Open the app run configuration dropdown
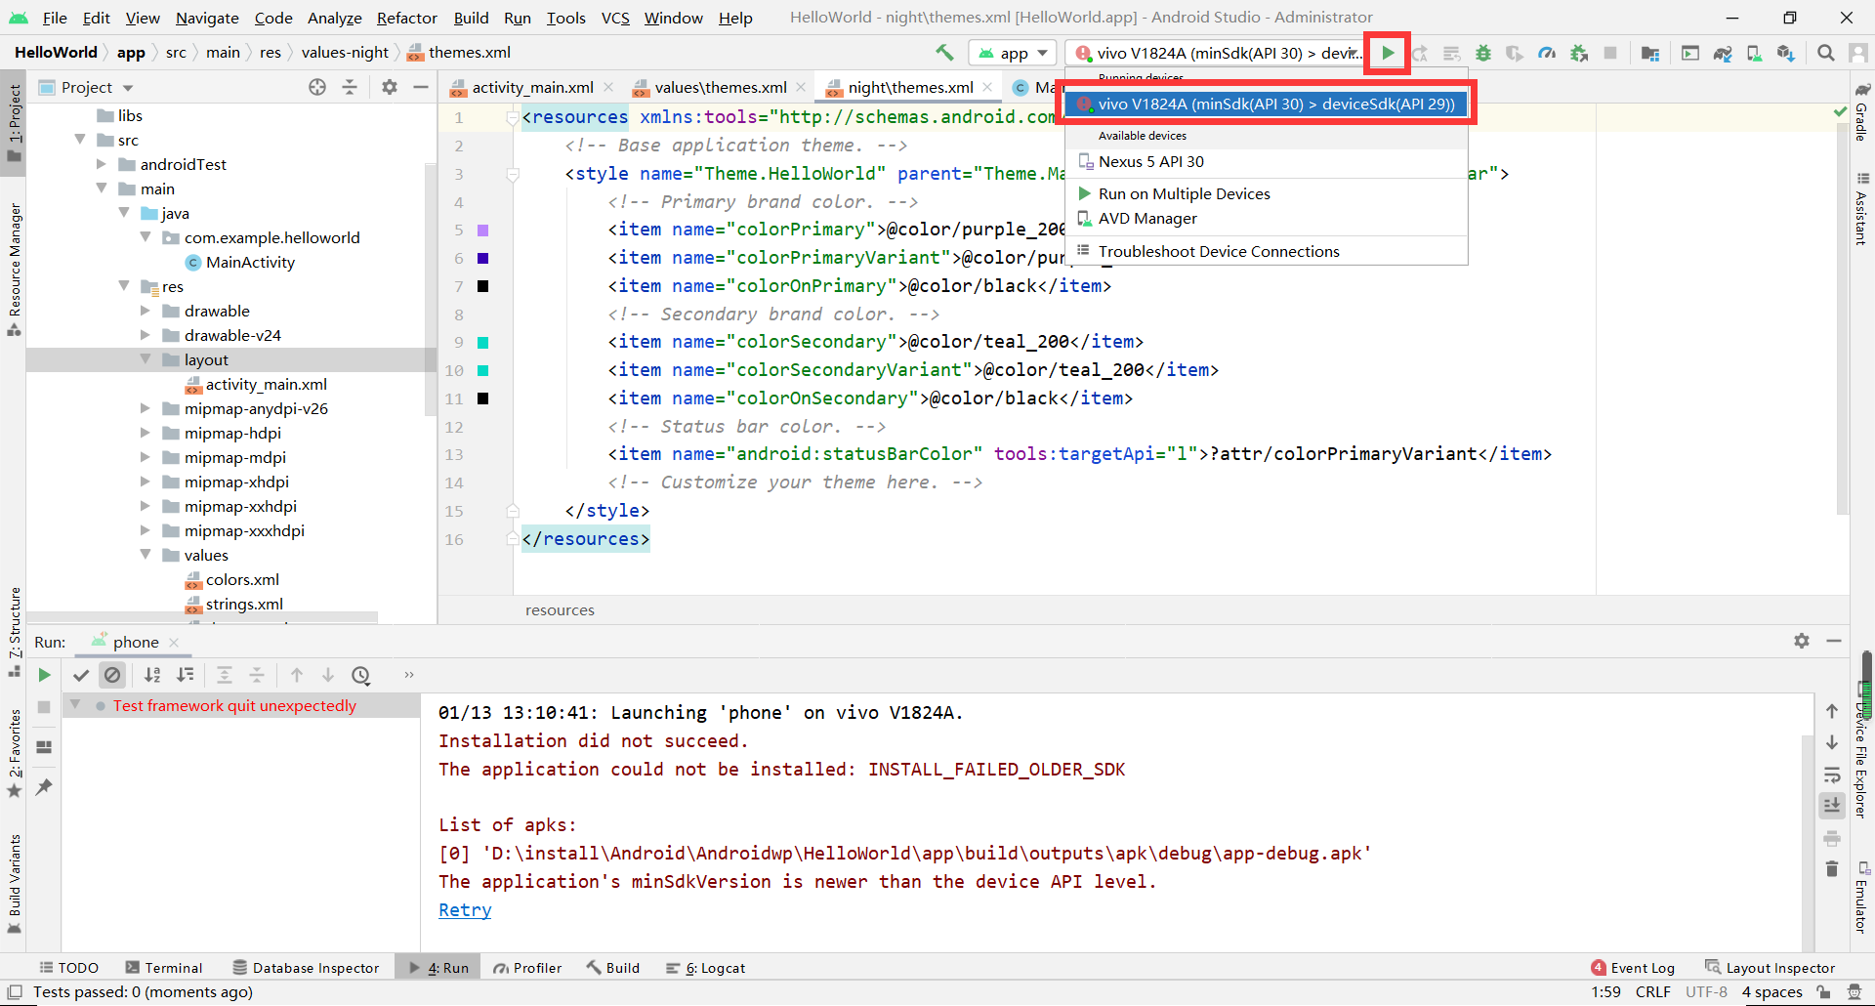The height and width of the screenshot is (1006, 1875). pos(1012,53)
